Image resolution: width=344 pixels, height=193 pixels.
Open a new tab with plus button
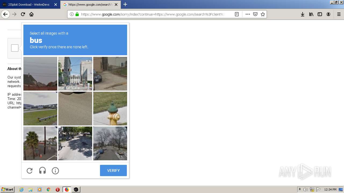point(125,4)
